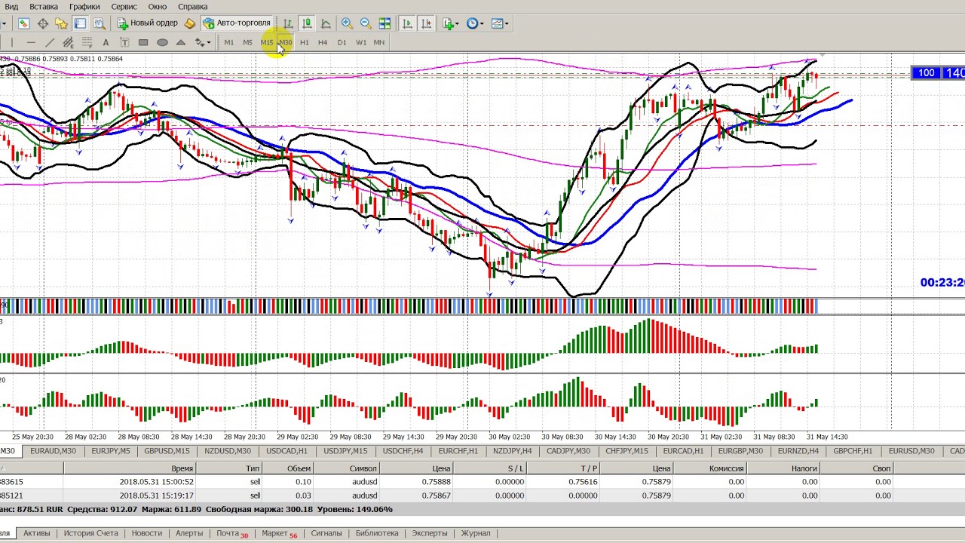Open the Сервис menu
Viewport: 965px width, 543px height.
point(124,6)
